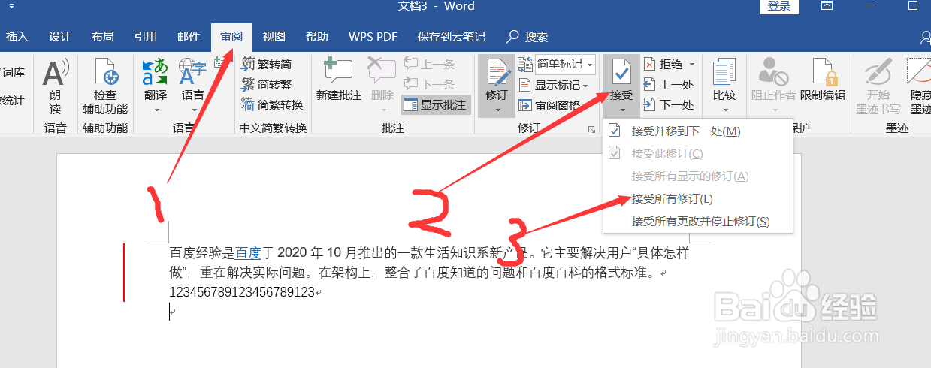Expand the 翻译 dropdown arrow
This screenshot has height=368, width=931.
pyautogui.click(x=156, y=110)
